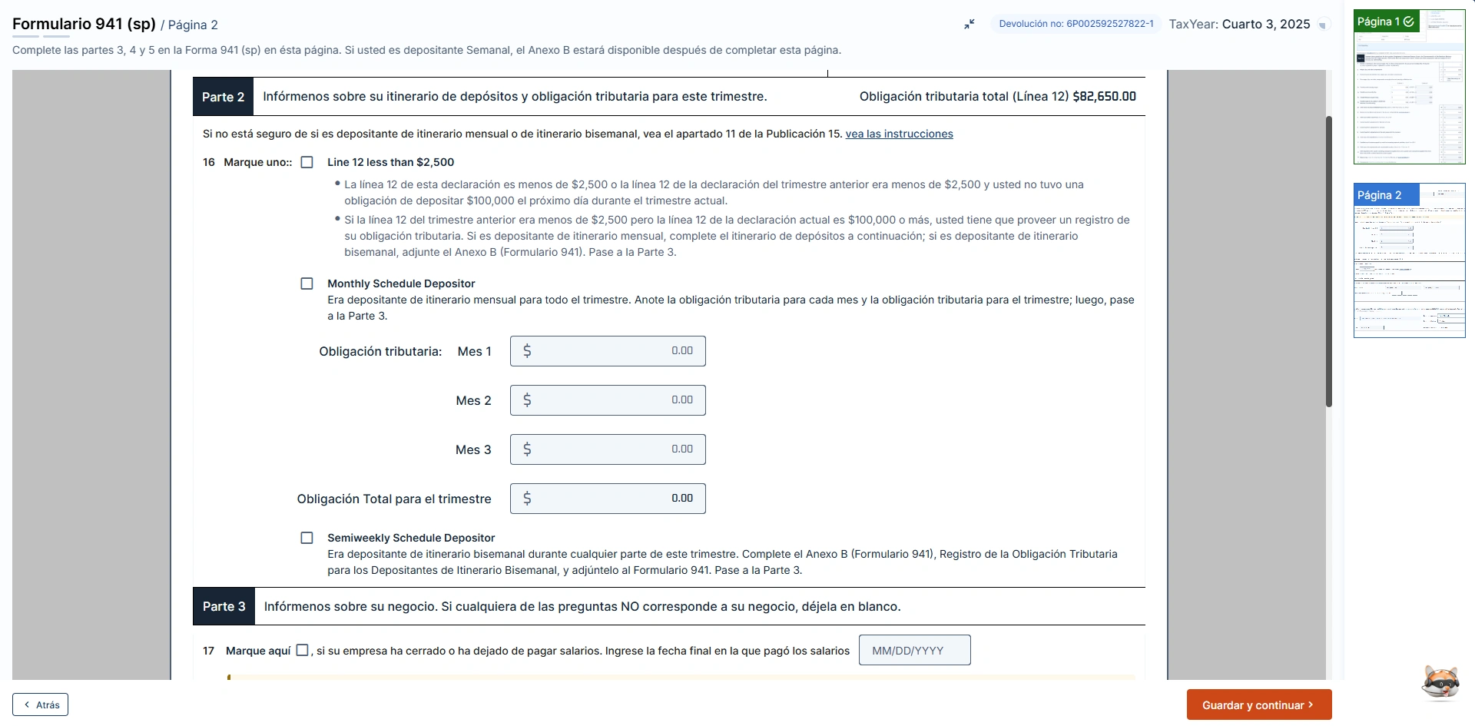This screenshot has height=726, width=1475.
Task: Click the dollar sign in Mes 1 field
Action: pyautogui.click(x=527, y=351)
